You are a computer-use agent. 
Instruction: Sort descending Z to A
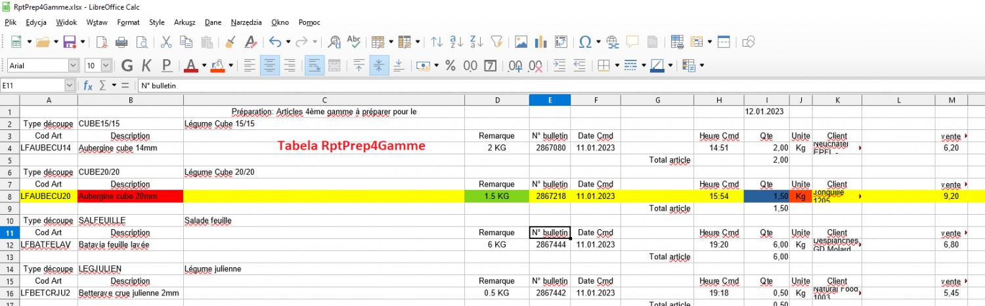pyautogui.click(x=476, y=42)
